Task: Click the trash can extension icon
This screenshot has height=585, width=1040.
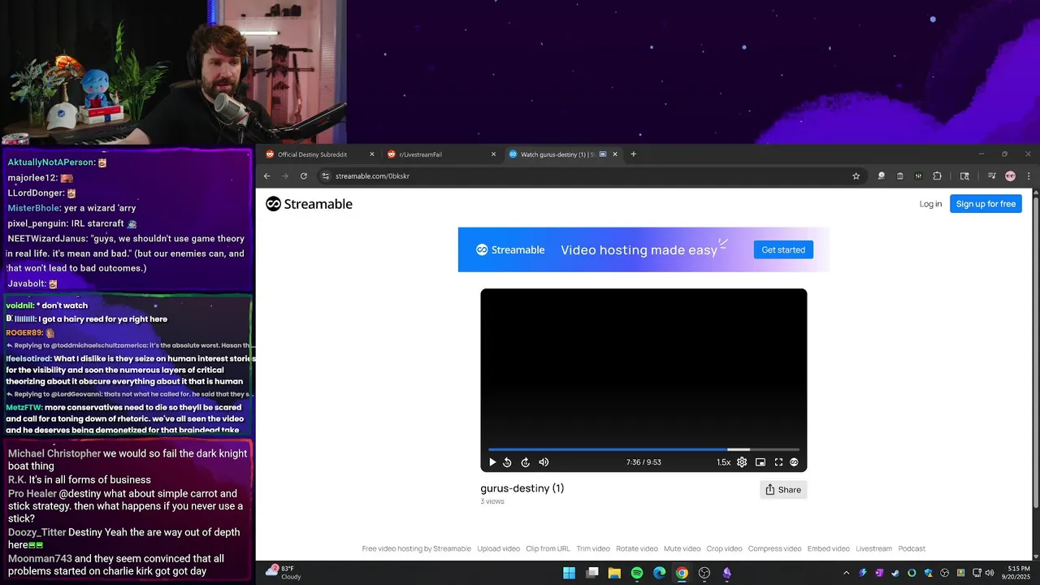Action: pos(900,175)
